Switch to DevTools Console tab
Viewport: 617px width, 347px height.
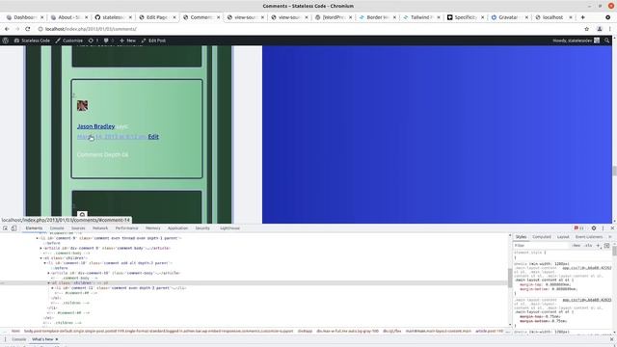click(x=57, y=228)
